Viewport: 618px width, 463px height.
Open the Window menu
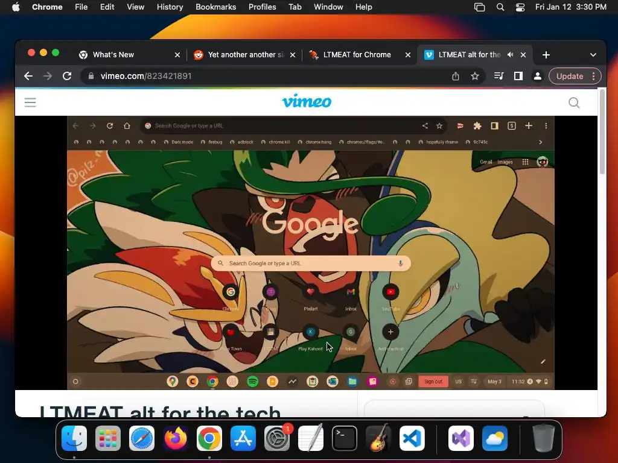point(328,7)
